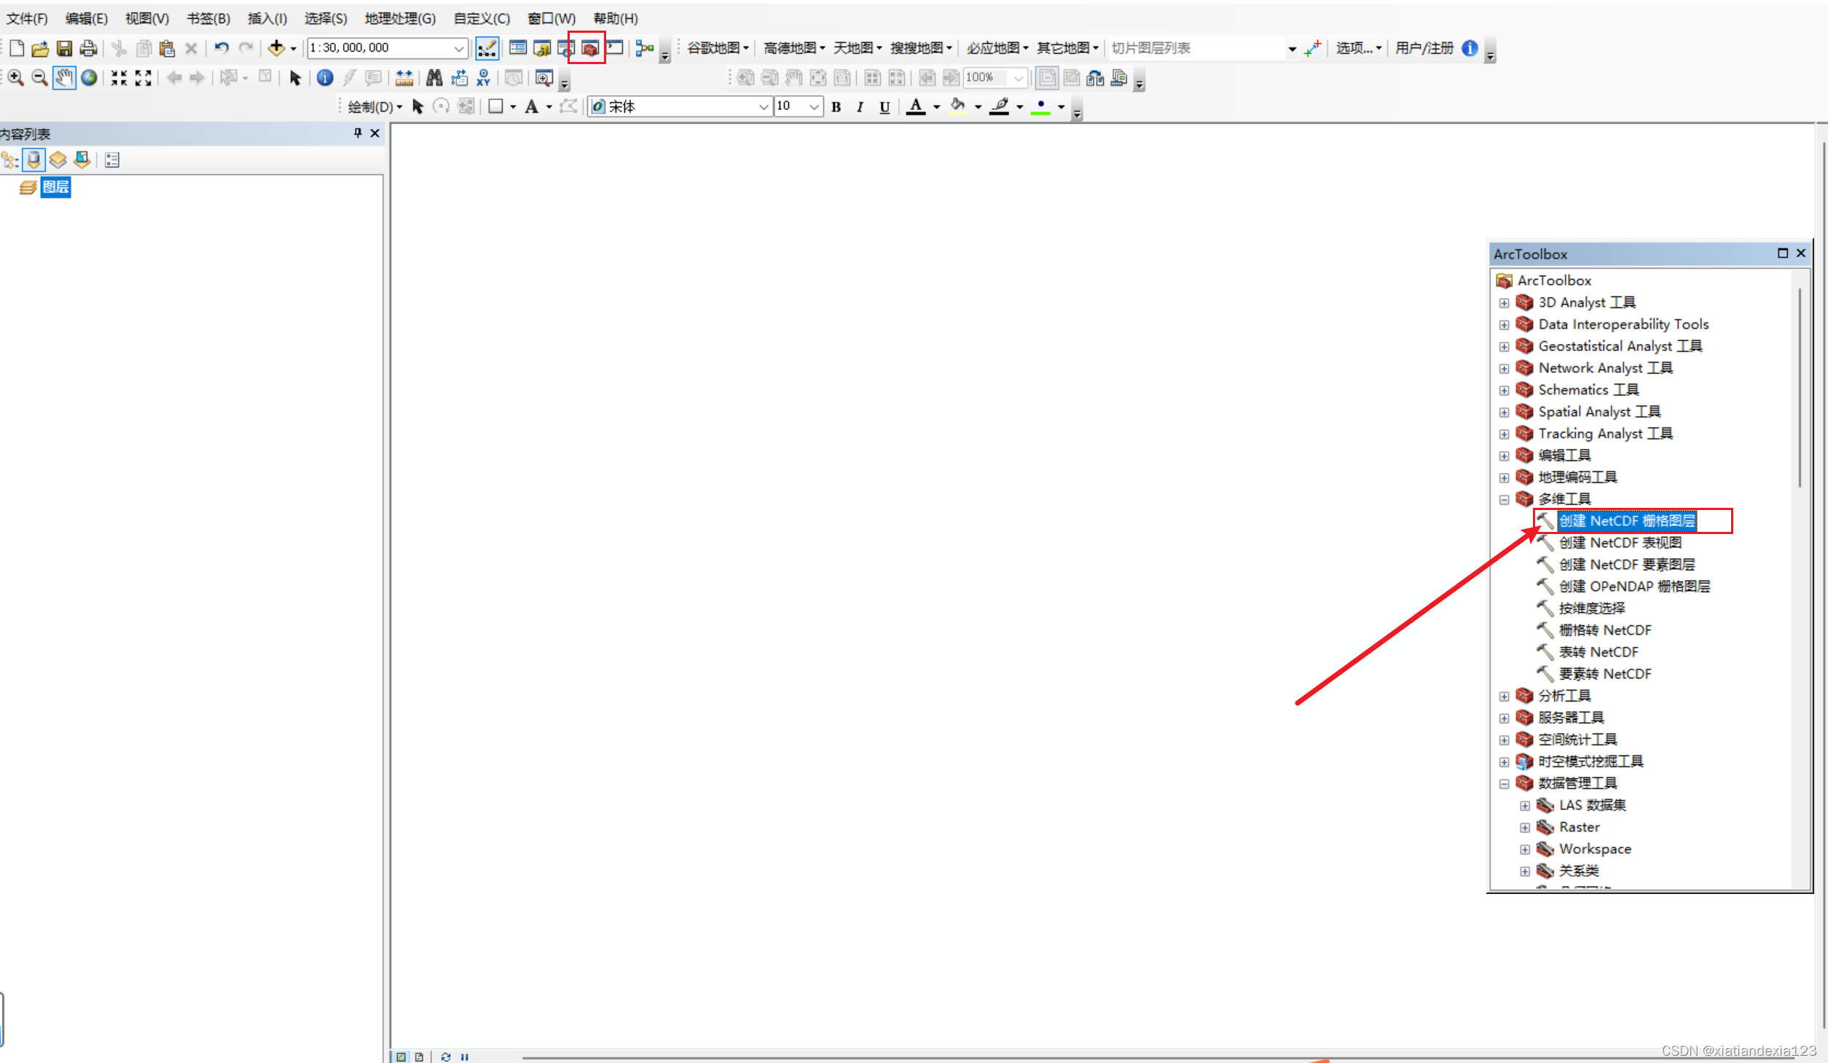
Task: Open the 地理处理(G) menu
Action: [400, 18]
